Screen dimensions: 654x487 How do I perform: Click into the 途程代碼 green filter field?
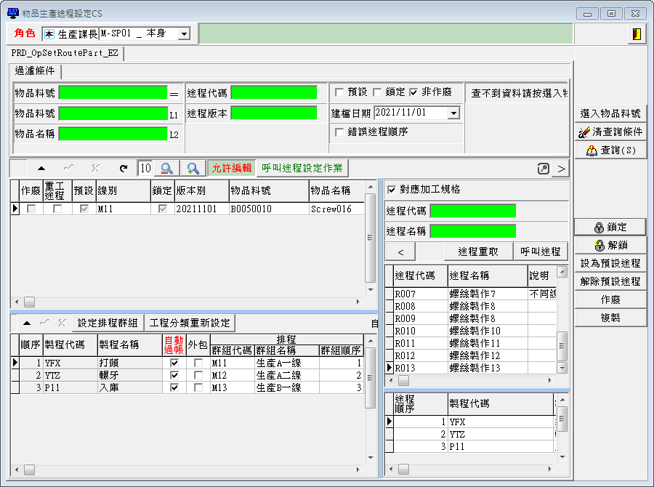point(273,92)
